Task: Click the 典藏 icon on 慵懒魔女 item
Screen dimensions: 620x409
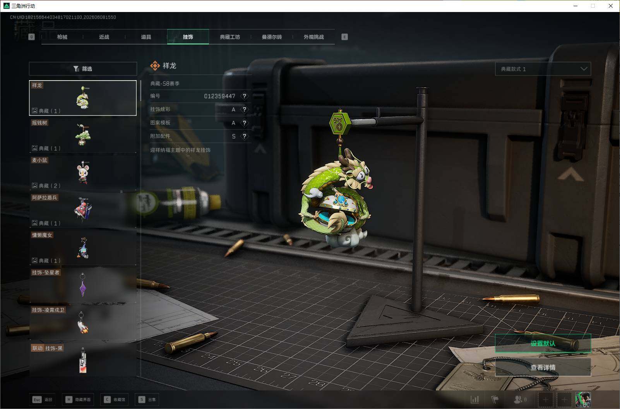Action: [34, 261]
